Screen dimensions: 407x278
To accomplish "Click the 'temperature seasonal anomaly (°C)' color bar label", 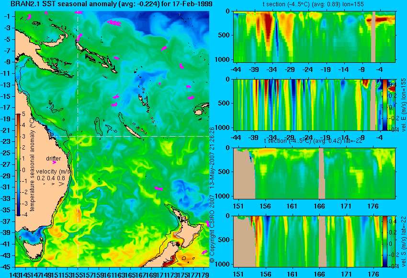I will (x=32, y=164).
